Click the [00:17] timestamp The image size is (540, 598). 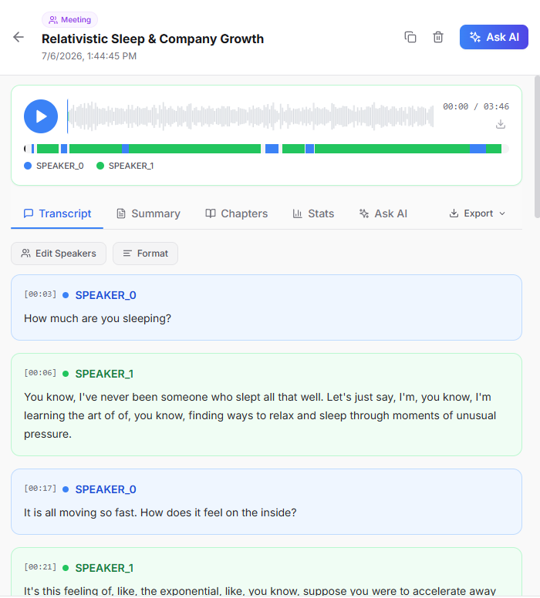click(40, 488)
